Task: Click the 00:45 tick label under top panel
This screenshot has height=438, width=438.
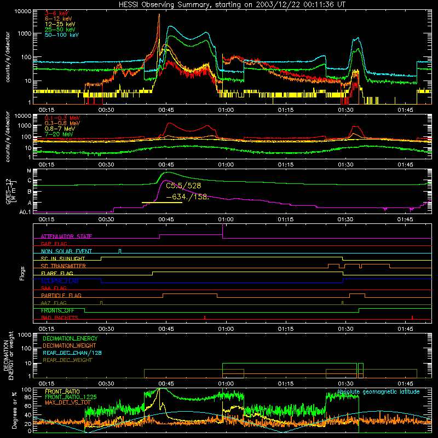Action: point(166,110)
